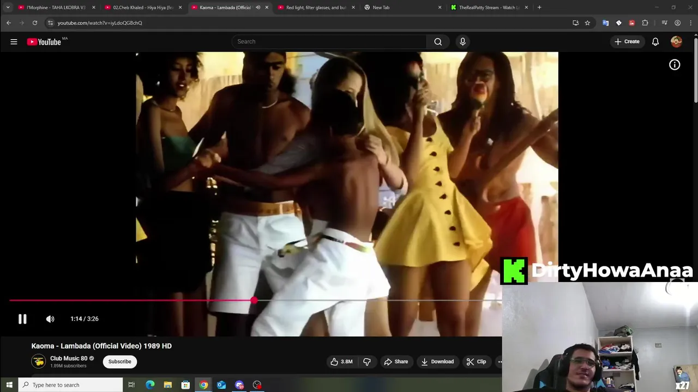
Task: Open more video actions ellipsis
Action: (498, 362)
